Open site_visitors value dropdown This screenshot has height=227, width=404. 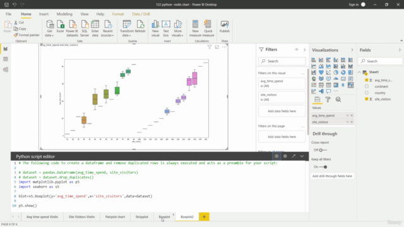coord(347,122)
